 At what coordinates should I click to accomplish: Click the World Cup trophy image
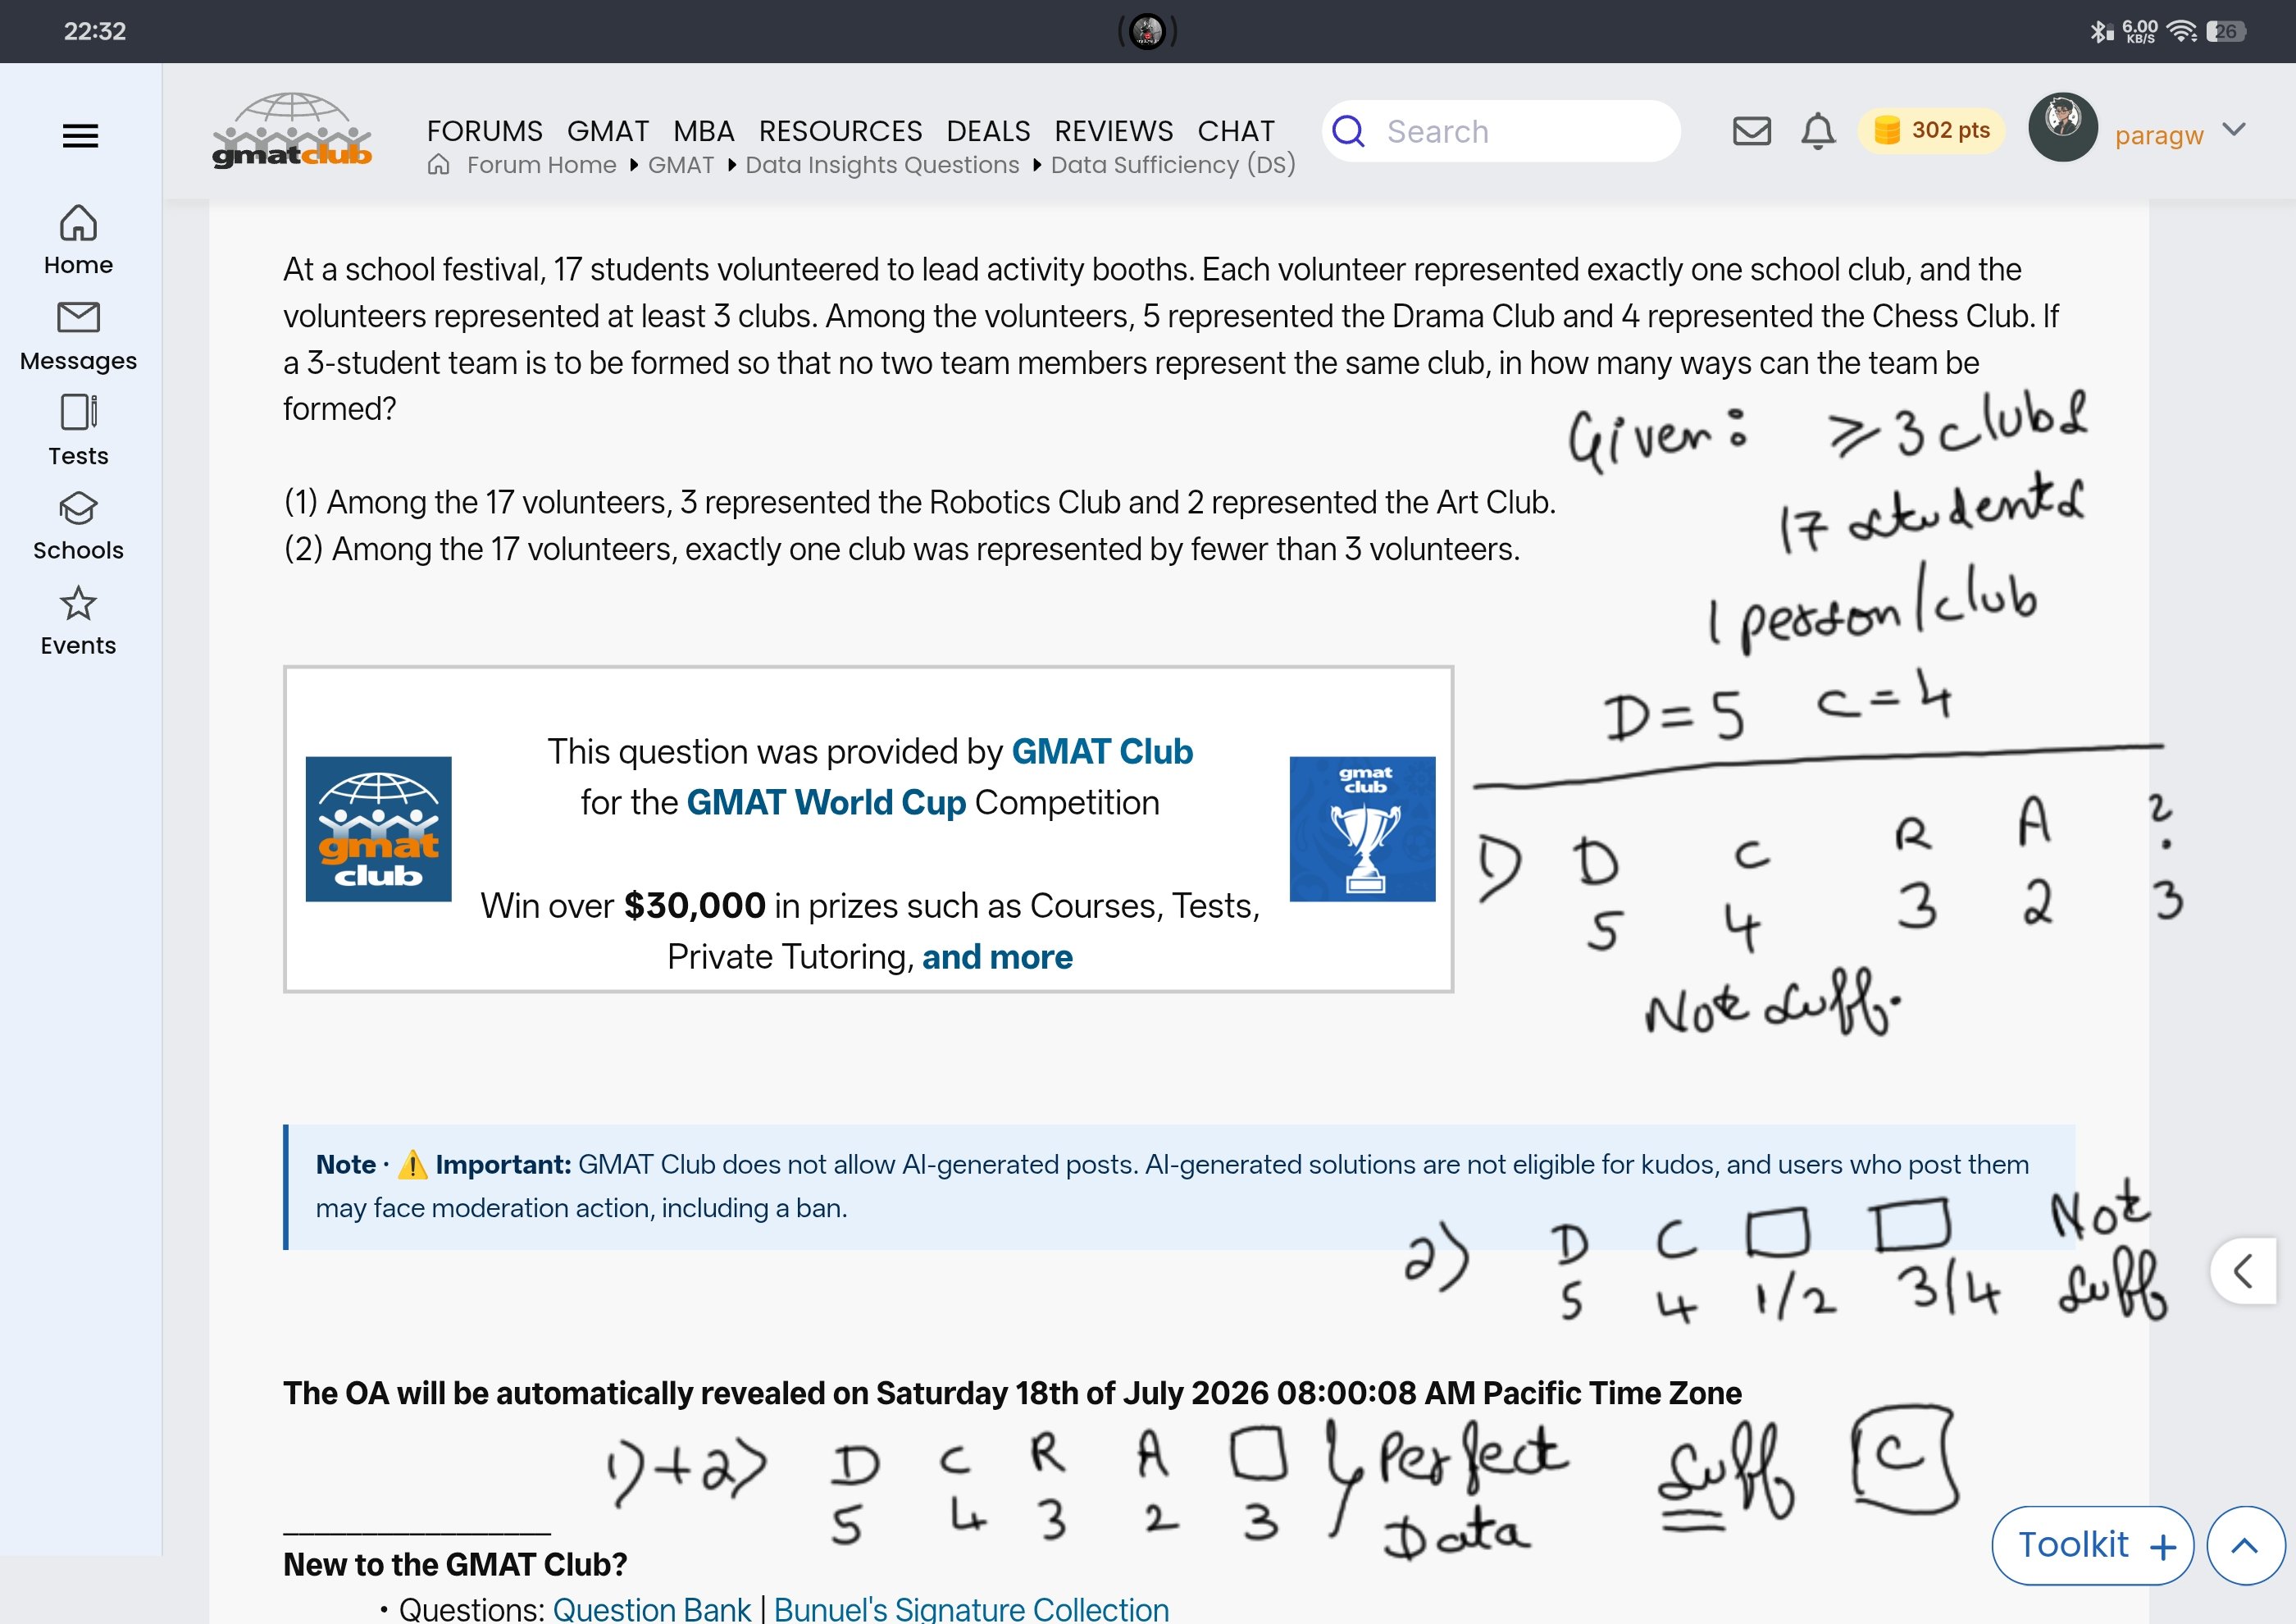pos(1362,829)
